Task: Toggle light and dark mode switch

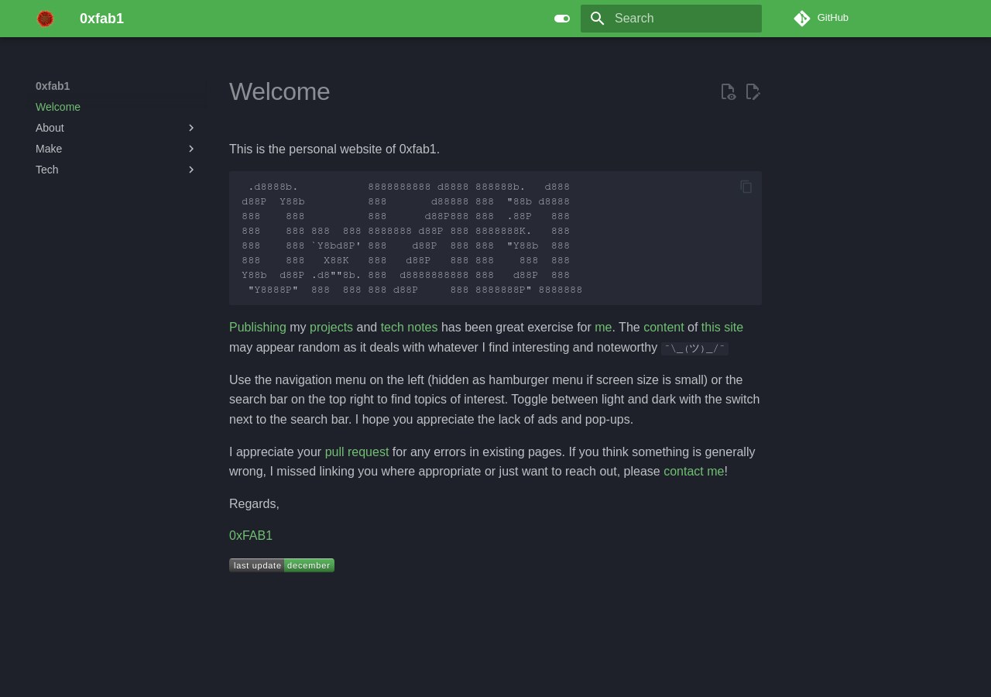Action: coord(562,19)
